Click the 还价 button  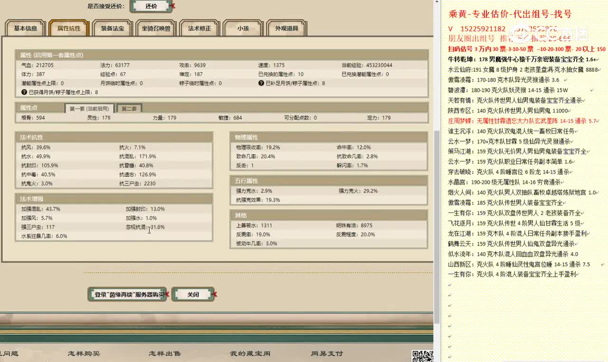[151, 6]
